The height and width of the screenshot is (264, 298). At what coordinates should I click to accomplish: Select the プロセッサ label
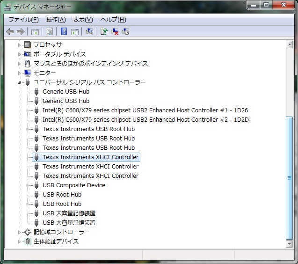coord(48,45)
